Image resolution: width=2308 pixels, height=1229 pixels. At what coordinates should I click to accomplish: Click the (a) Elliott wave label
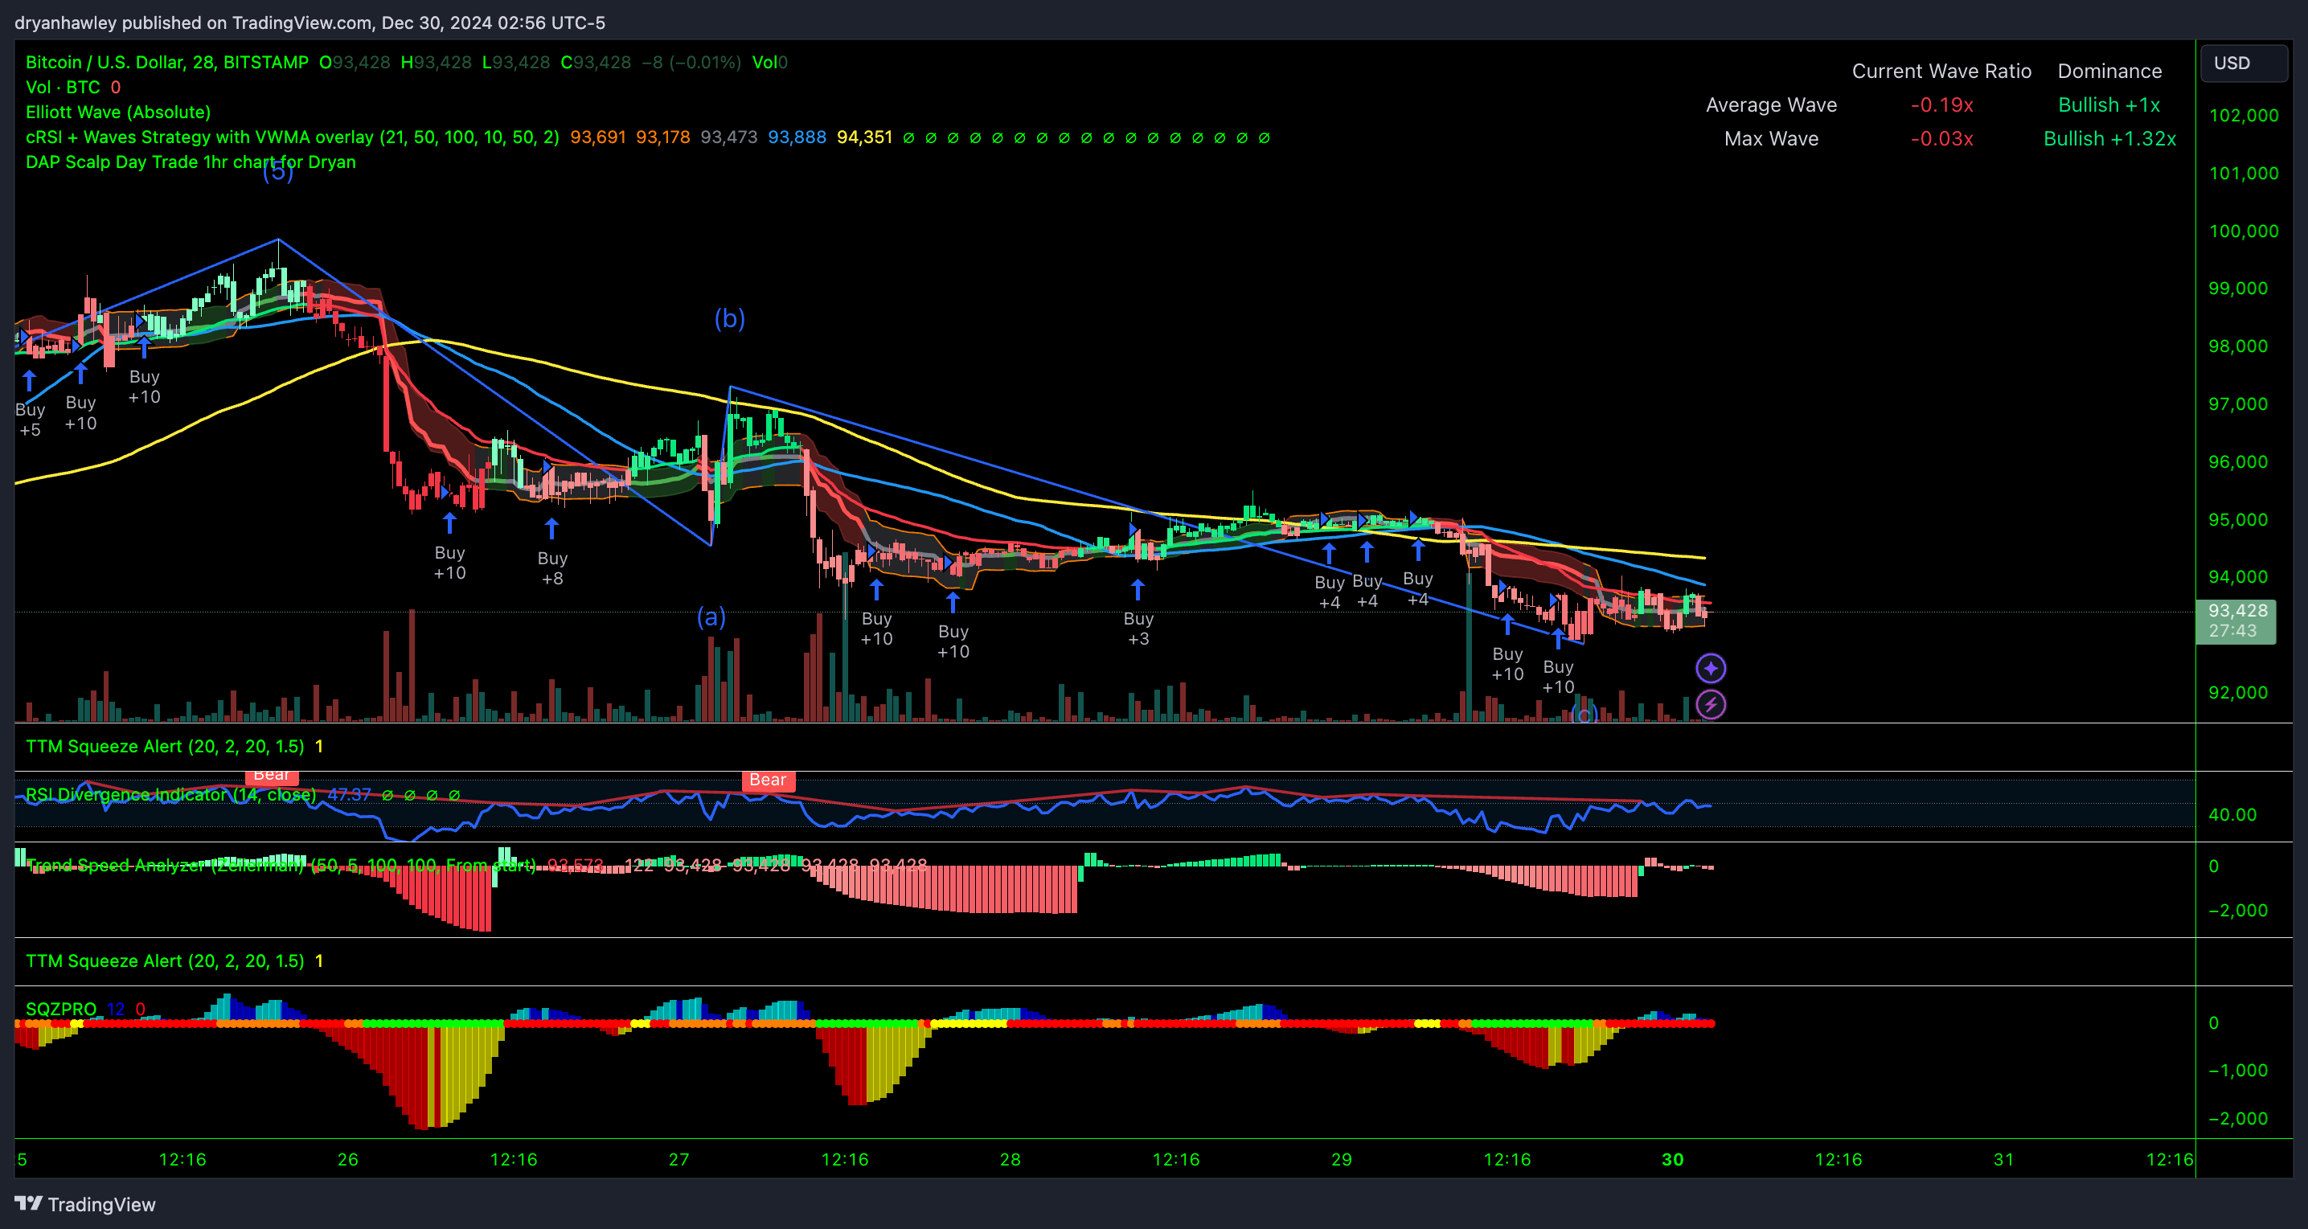click(x=711, y=617)
